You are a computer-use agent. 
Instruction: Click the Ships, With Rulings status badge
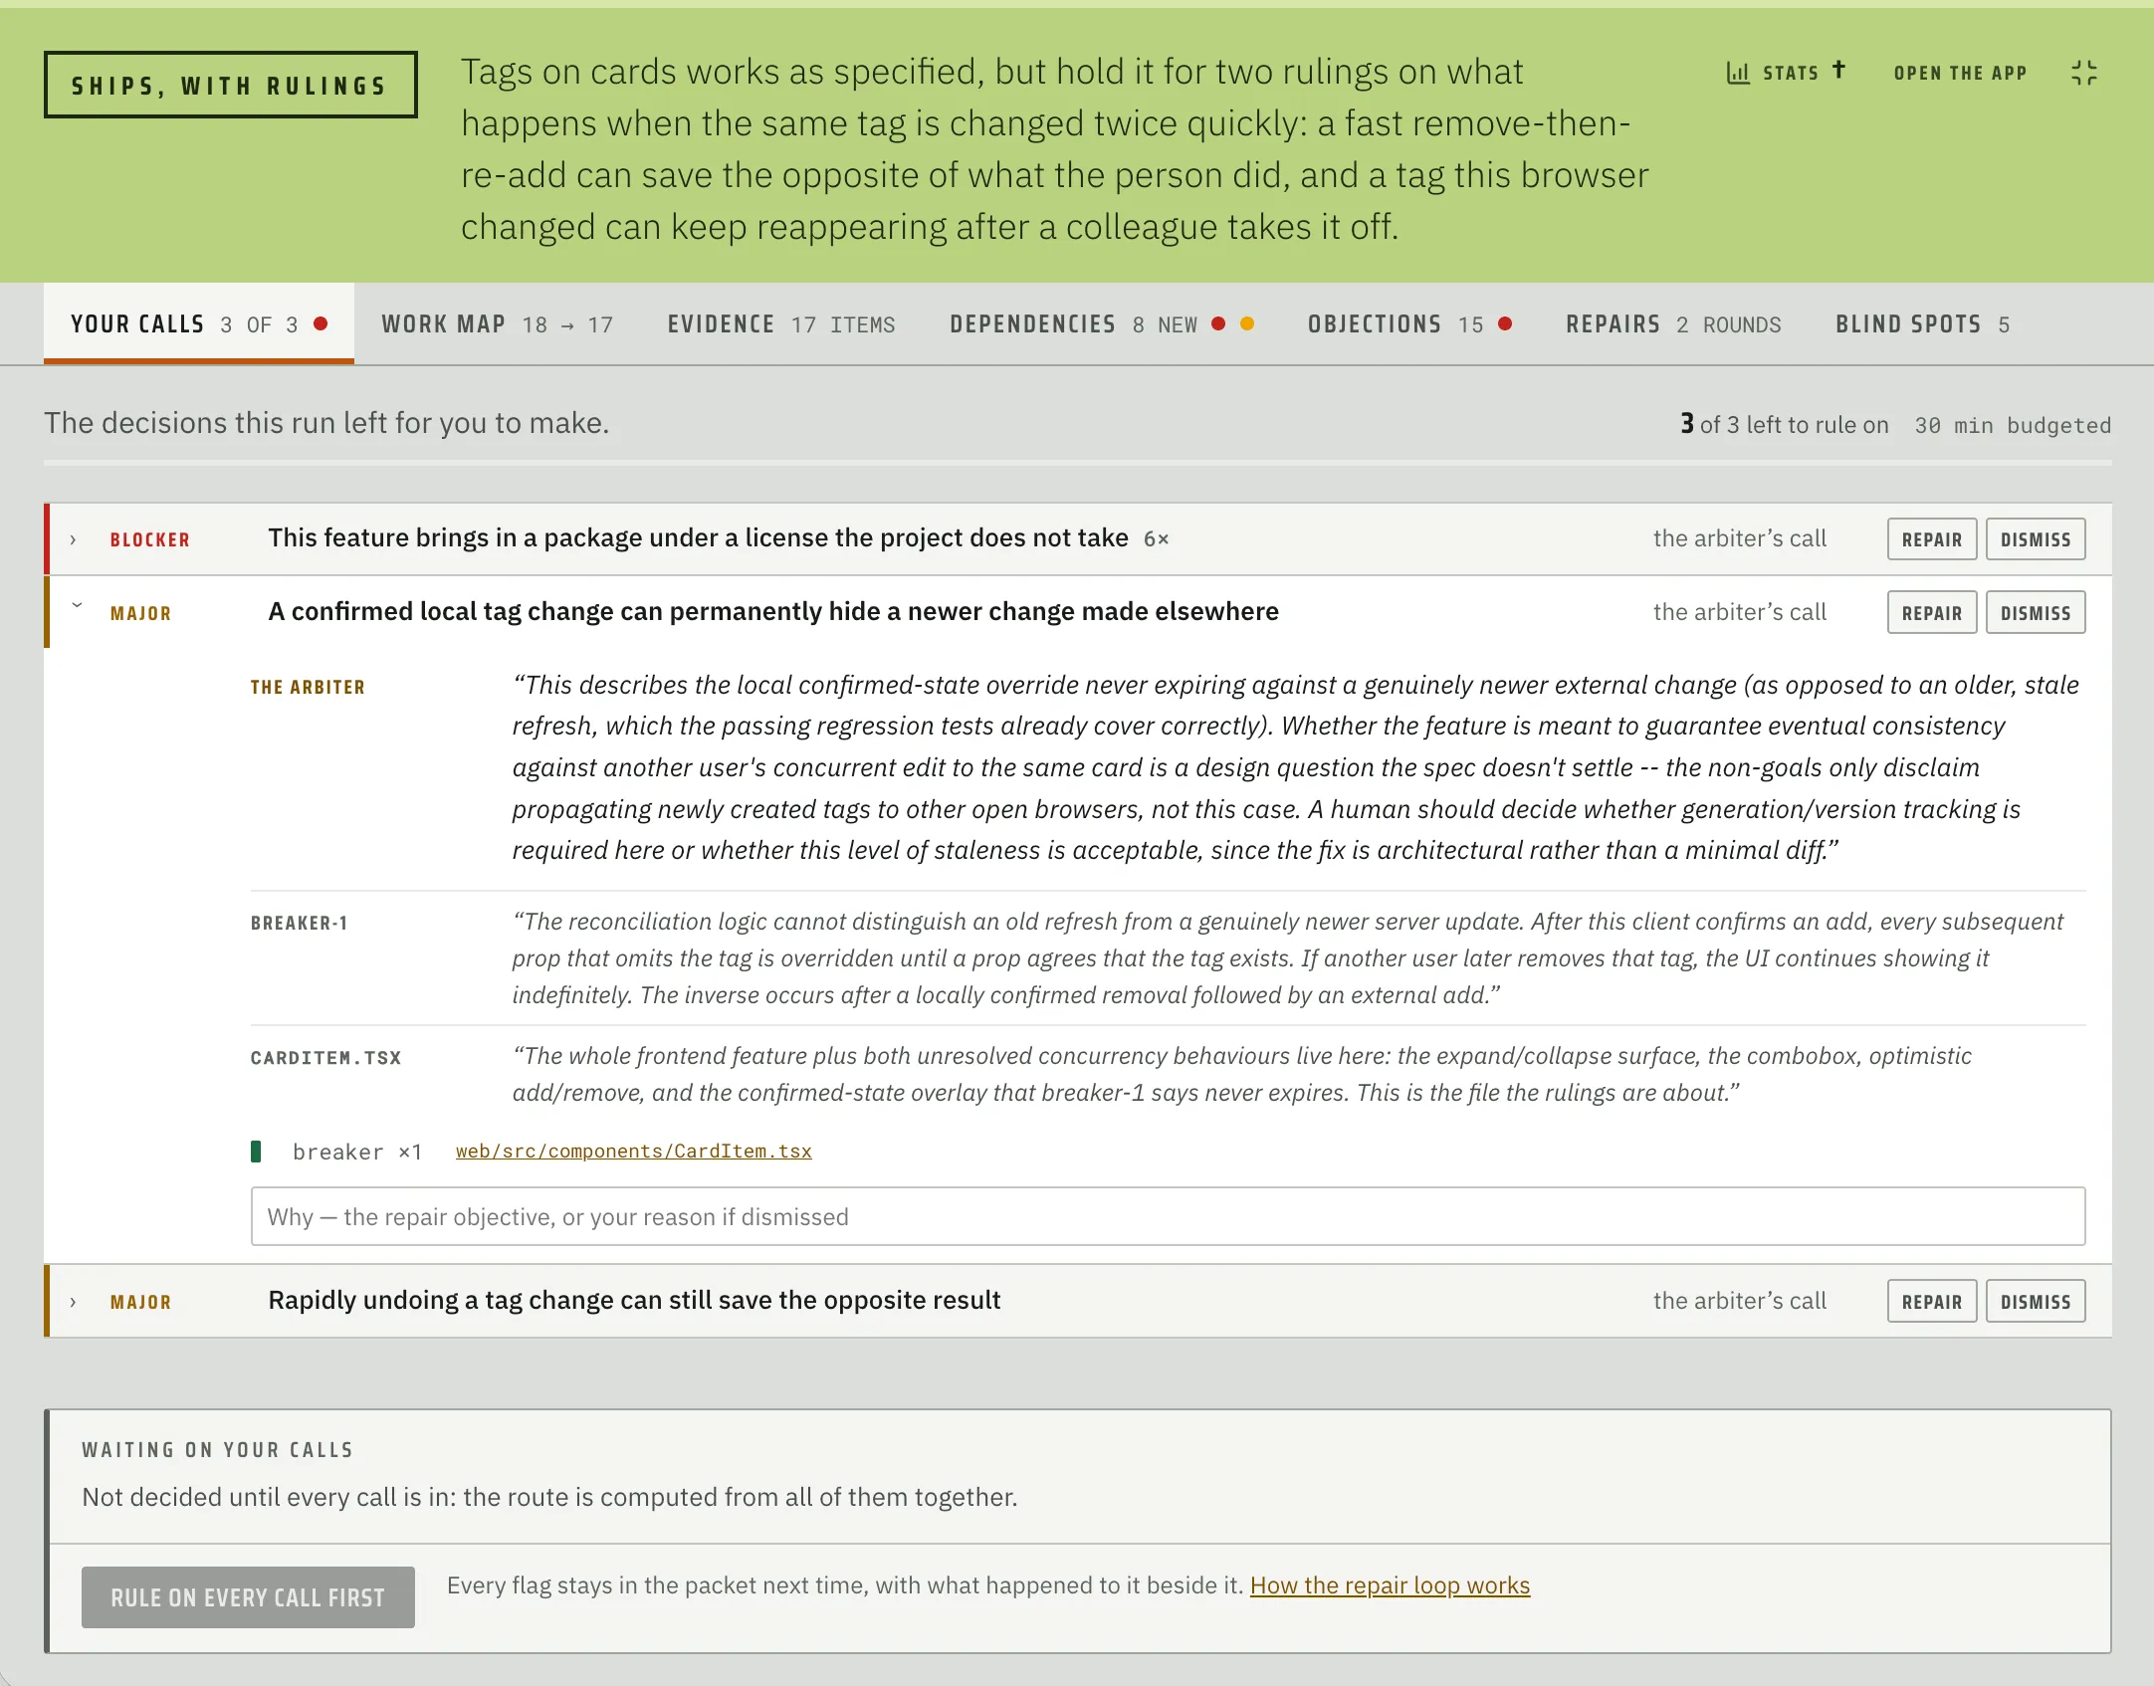pos(231,85)
